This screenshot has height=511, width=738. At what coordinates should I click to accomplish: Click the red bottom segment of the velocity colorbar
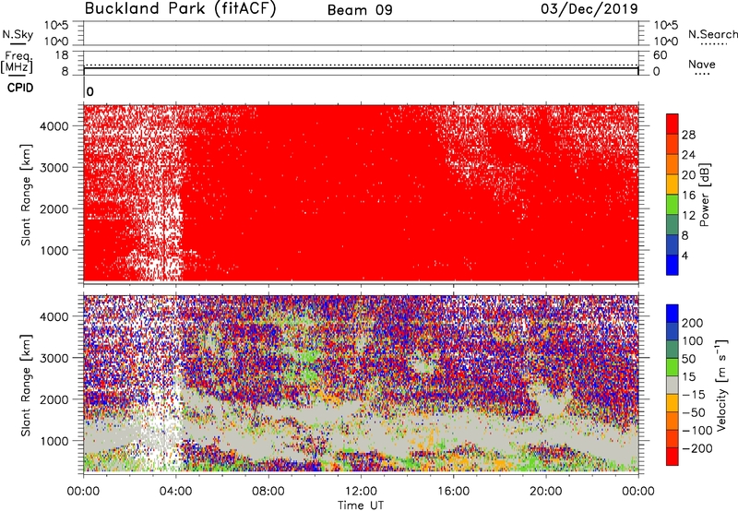point(673,457)
